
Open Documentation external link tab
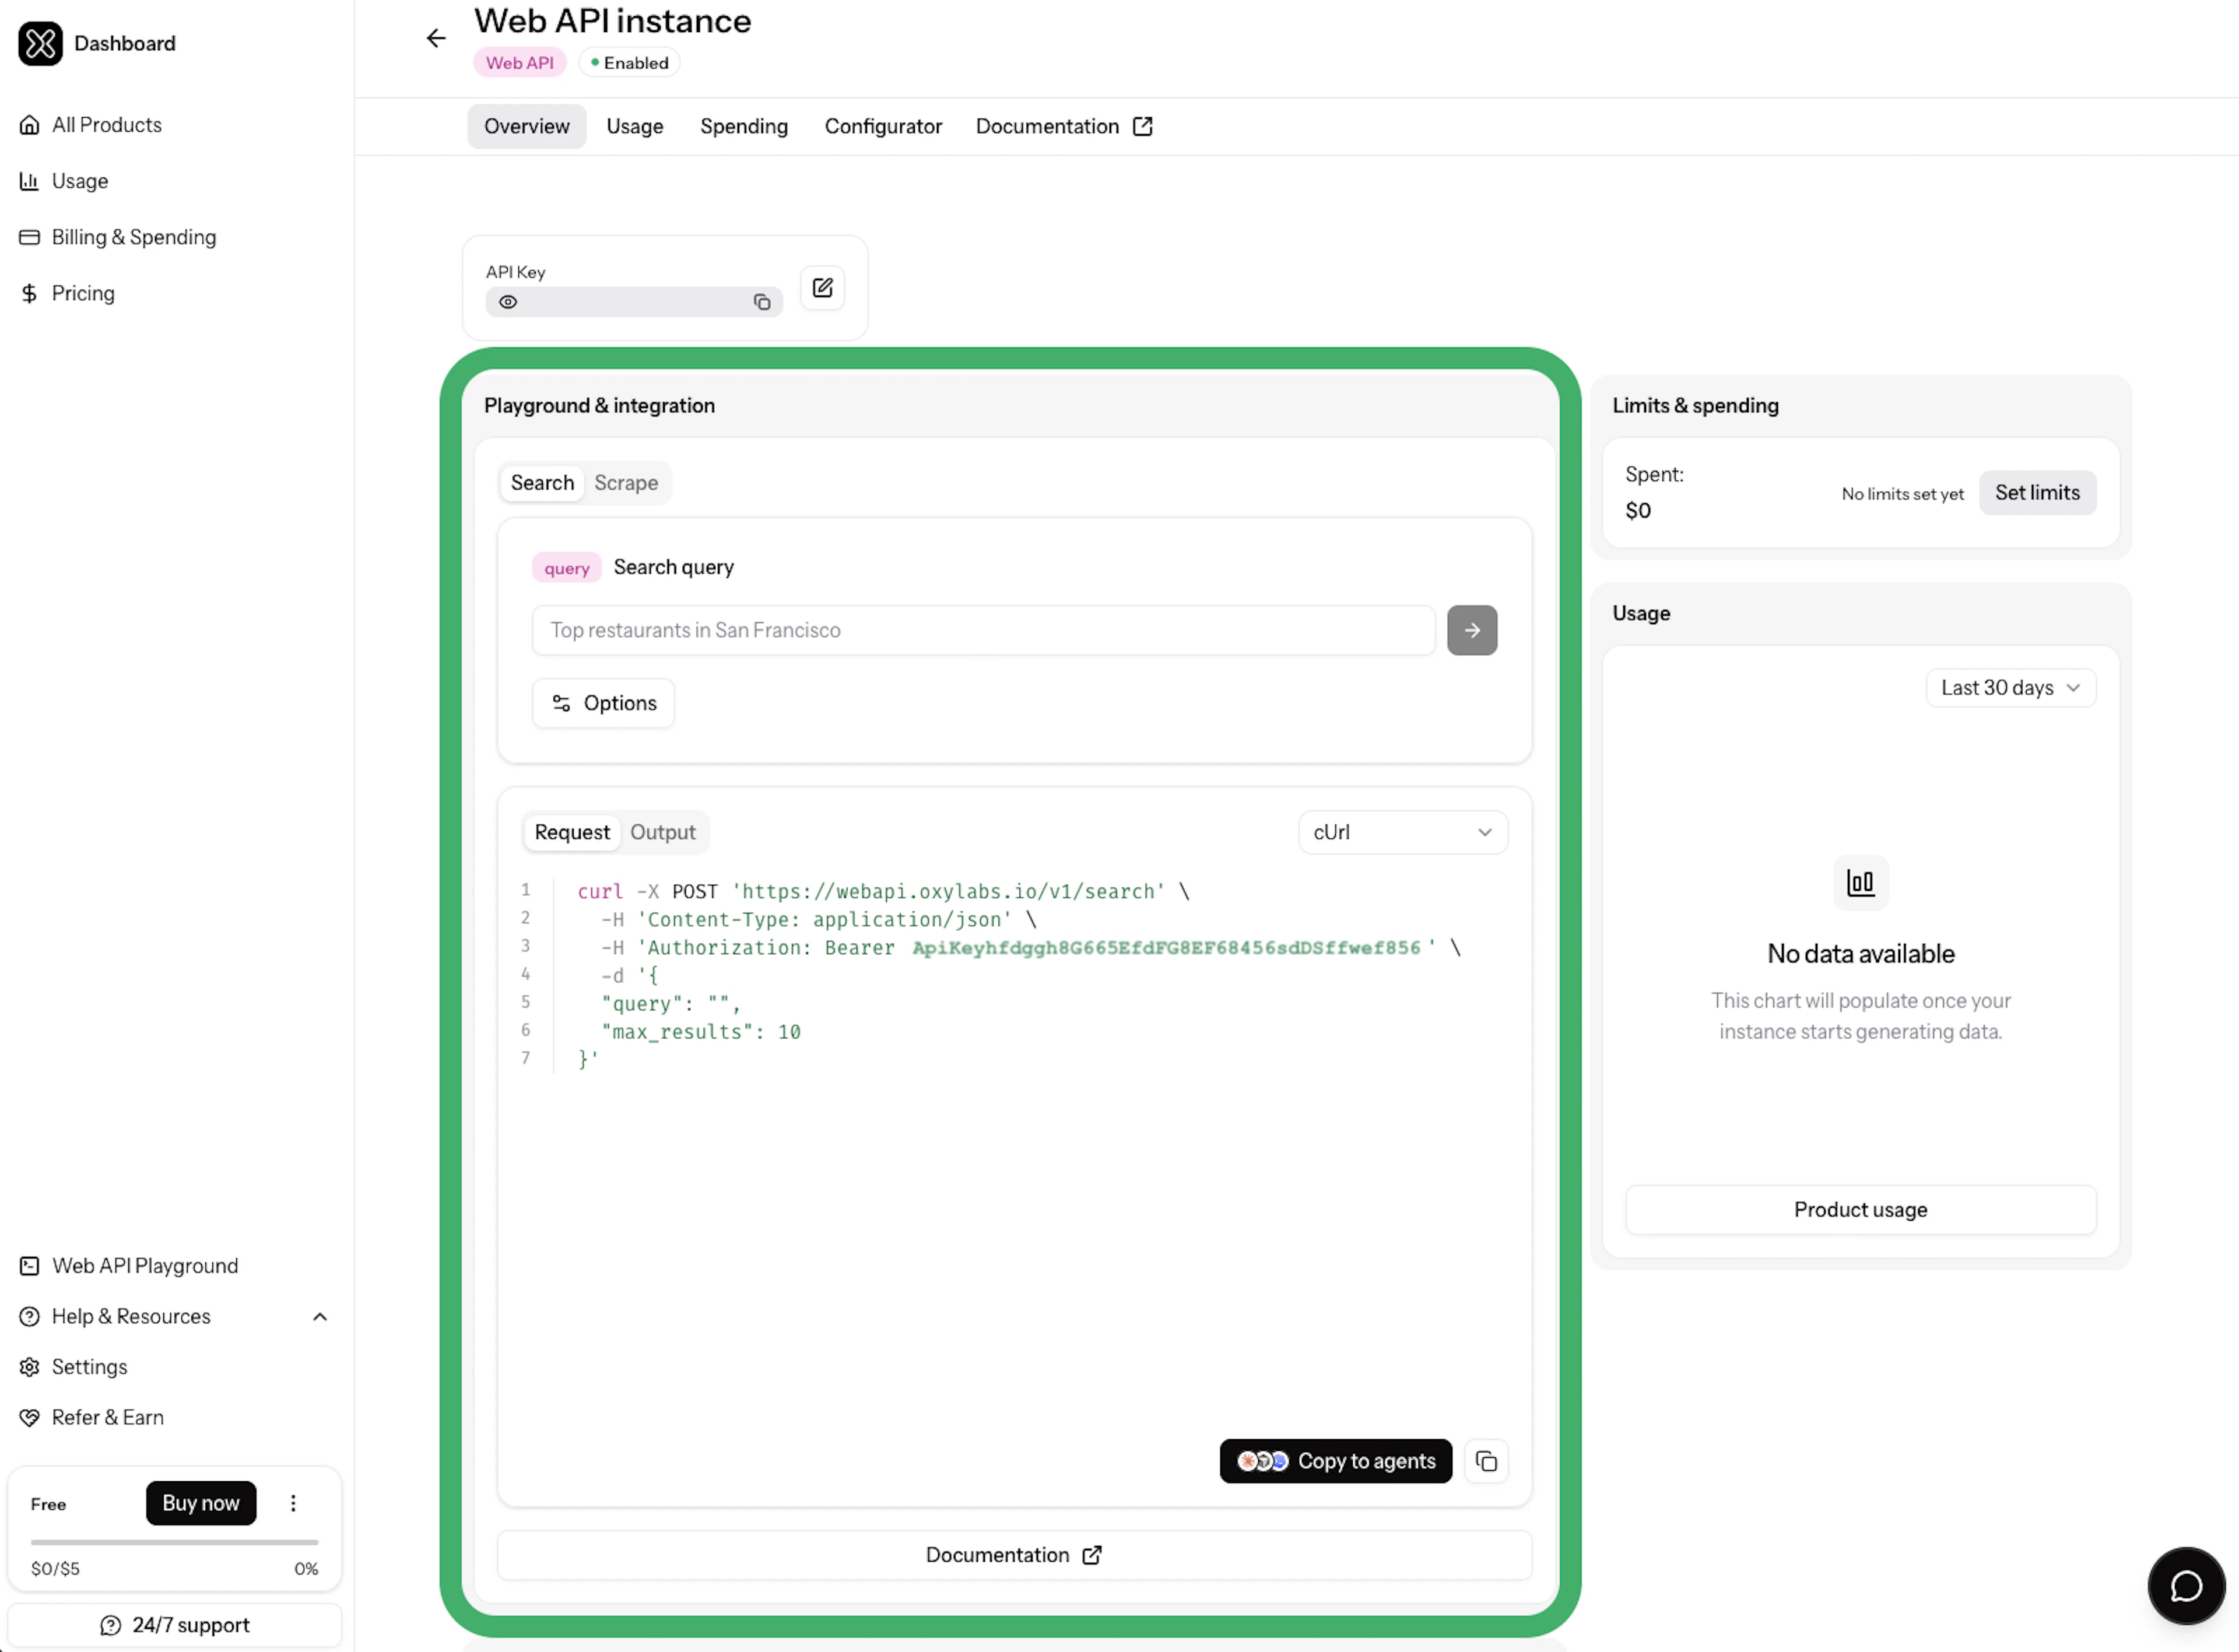pyautogui.click(x=1064, y=126)
